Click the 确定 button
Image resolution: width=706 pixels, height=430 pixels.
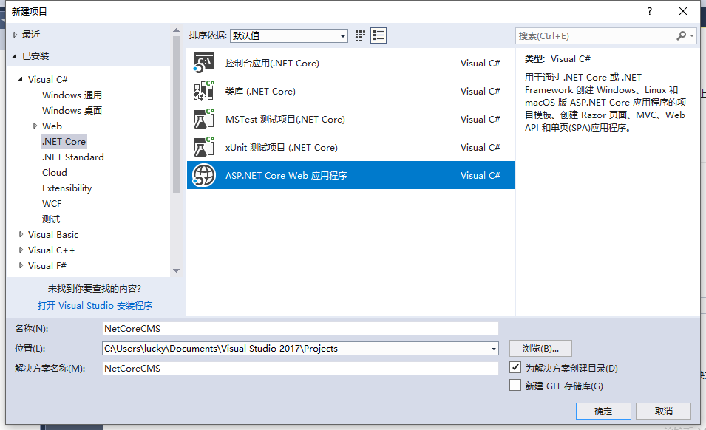click(603, 411)
